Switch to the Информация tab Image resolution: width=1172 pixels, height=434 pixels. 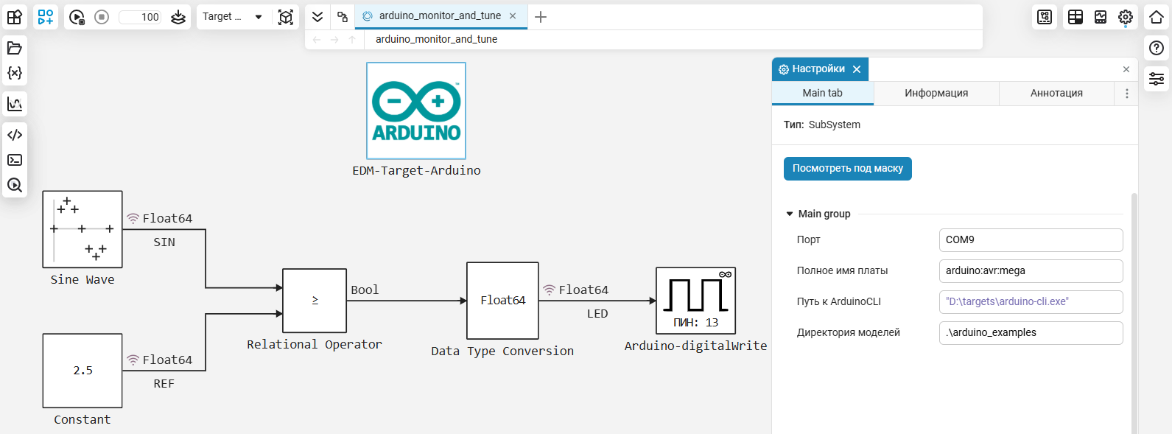coord(936,93)
